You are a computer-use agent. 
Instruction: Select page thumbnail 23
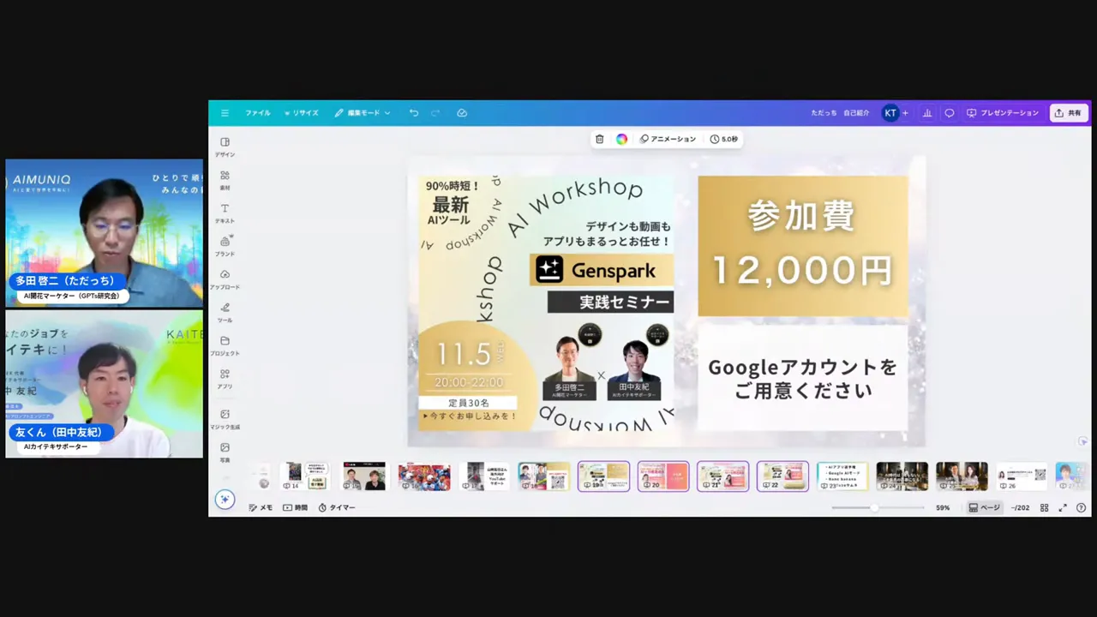[842, 476]
